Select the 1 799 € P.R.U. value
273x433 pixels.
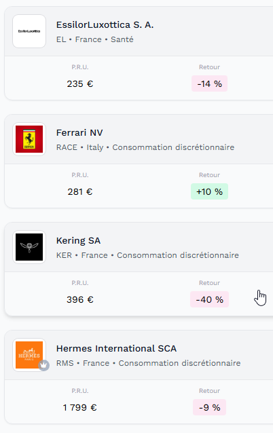tap(80, 408)
